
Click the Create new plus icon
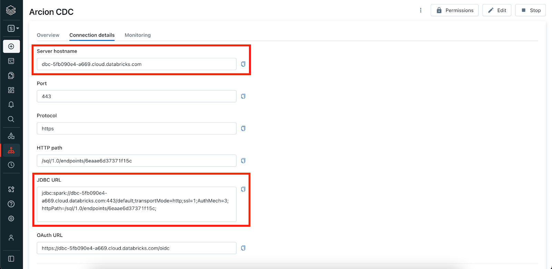(x=11, y=46)
